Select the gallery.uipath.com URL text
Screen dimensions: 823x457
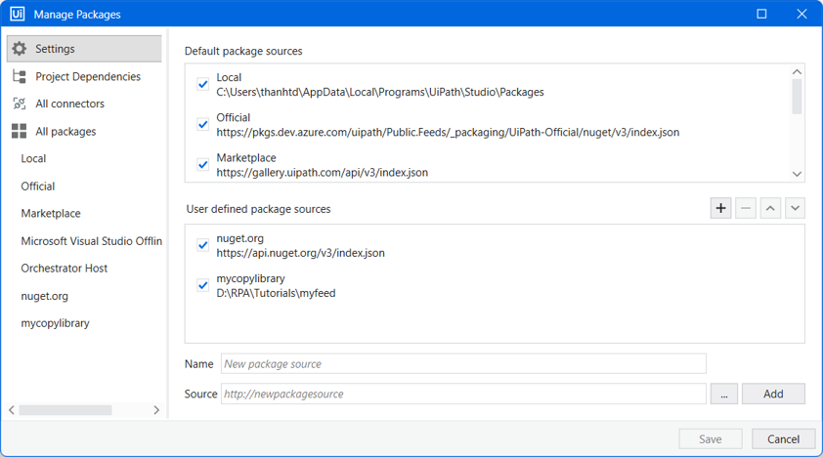pos(323,173)
